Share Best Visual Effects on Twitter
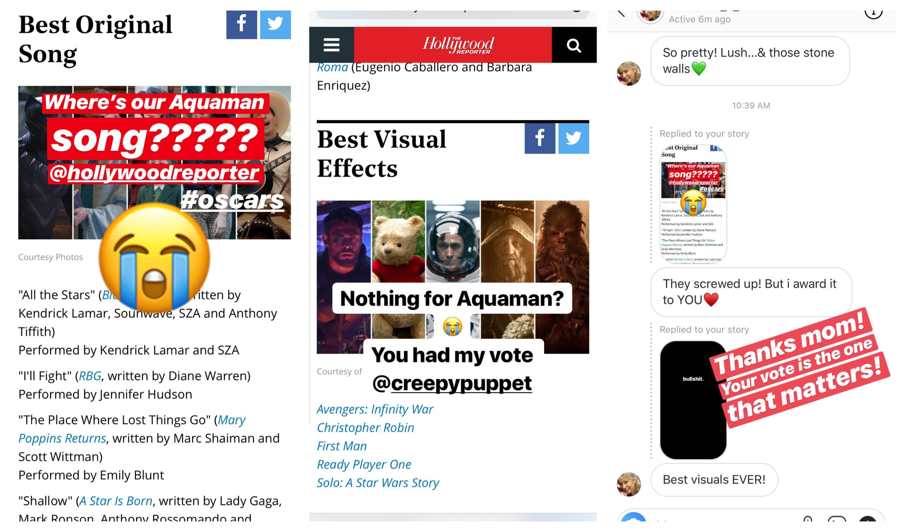The width and height of the screenshot is (906, 532). 574,138
